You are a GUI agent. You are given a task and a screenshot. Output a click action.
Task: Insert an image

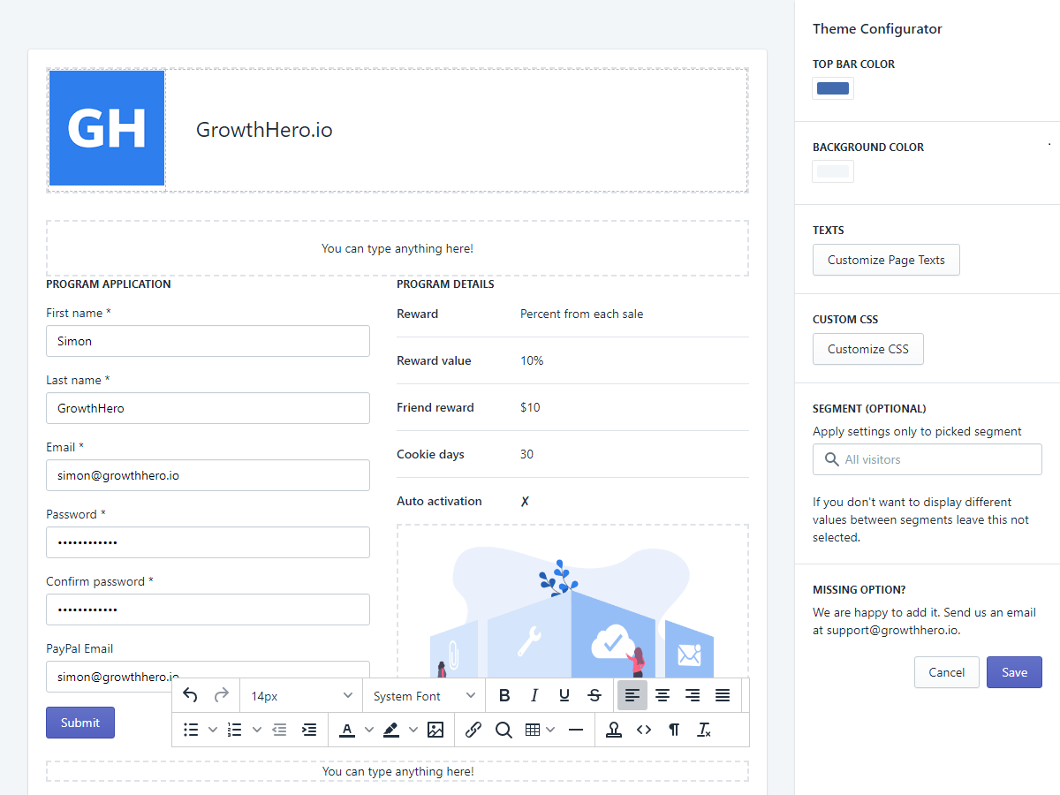(x=435, y=730)
